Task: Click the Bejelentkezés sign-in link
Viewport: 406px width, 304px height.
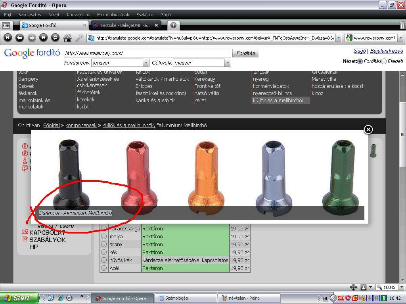Action: point(386,51)
